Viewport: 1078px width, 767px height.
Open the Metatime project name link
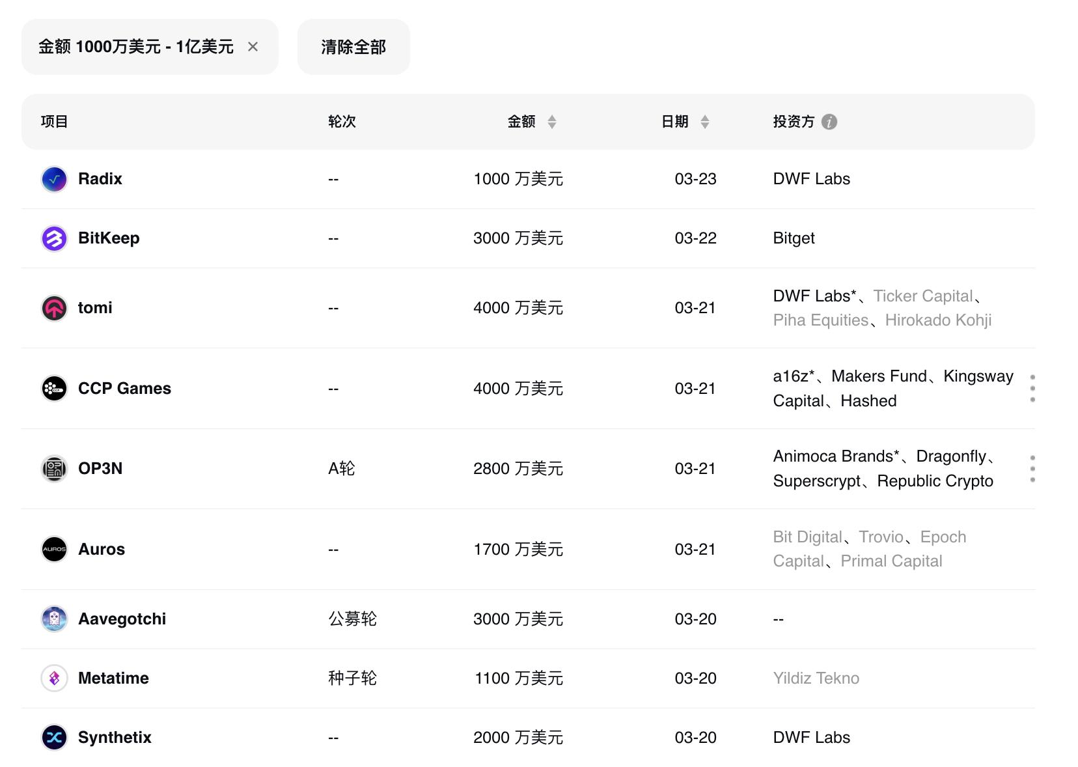113,678
